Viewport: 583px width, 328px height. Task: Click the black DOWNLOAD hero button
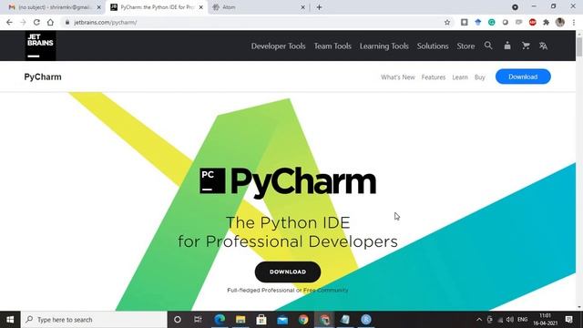point(288,272)
